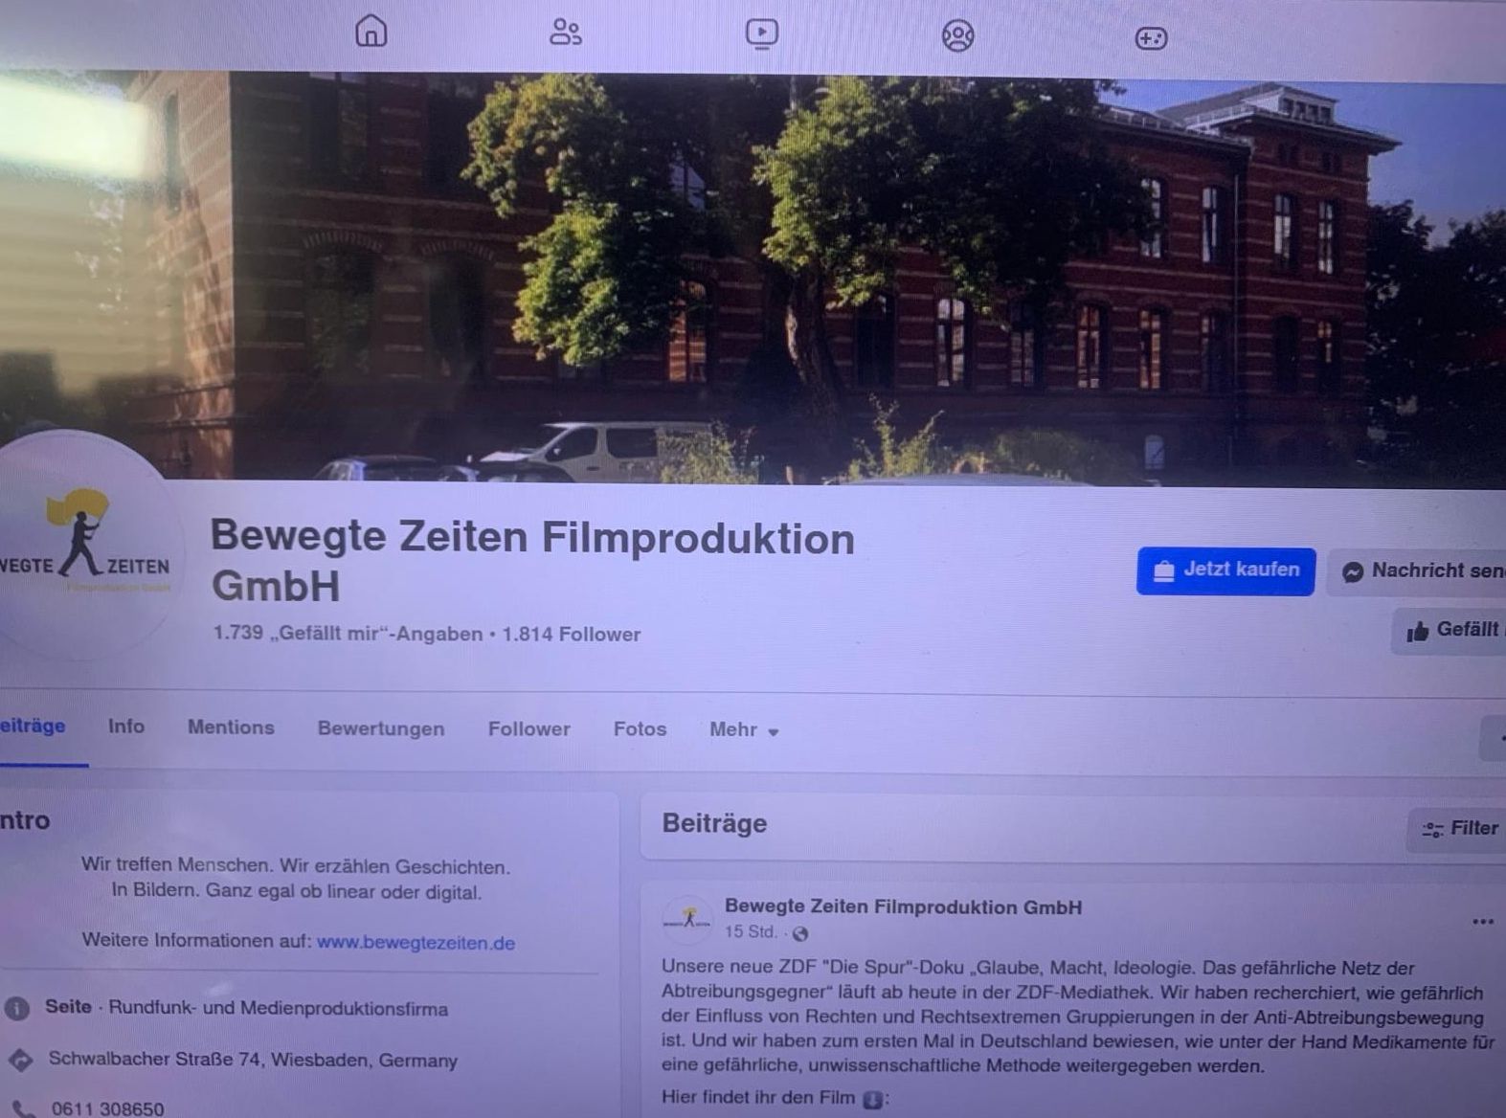Screen dimensions: 1506x1118
Task: Open the Groups icon in top bar
Action: tap(957, 36)
